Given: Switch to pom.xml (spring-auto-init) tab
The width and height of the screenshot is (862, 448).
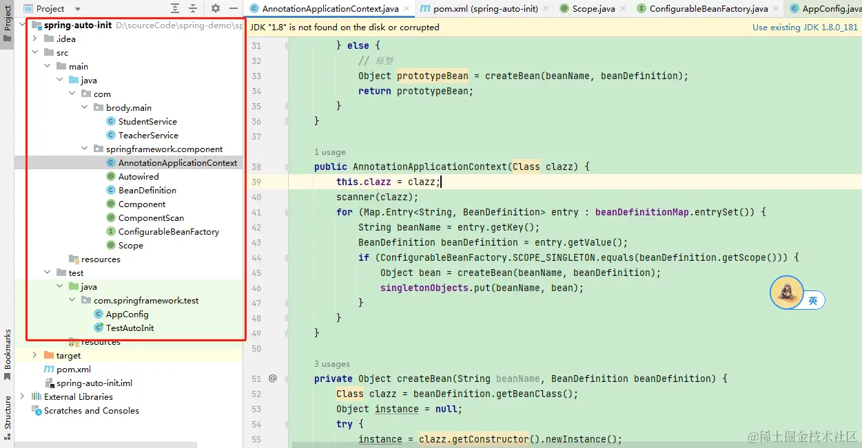Looking at the screenshot, I should [486, 9].
